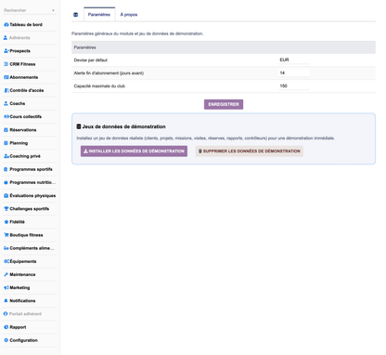
Task: Click the Contrôle d'accès icon
Action: pos(6,90)
